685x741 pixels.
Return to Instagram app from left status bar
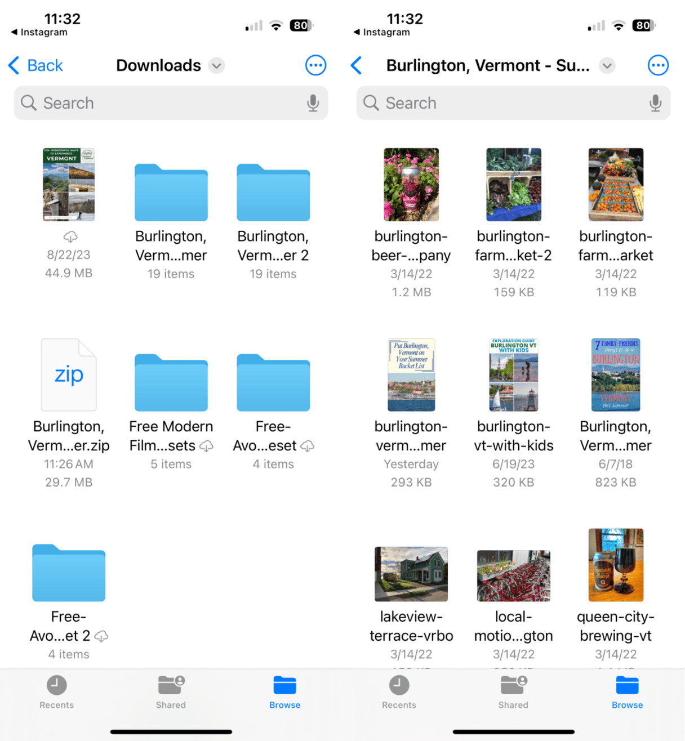click(x=39, y=32)
